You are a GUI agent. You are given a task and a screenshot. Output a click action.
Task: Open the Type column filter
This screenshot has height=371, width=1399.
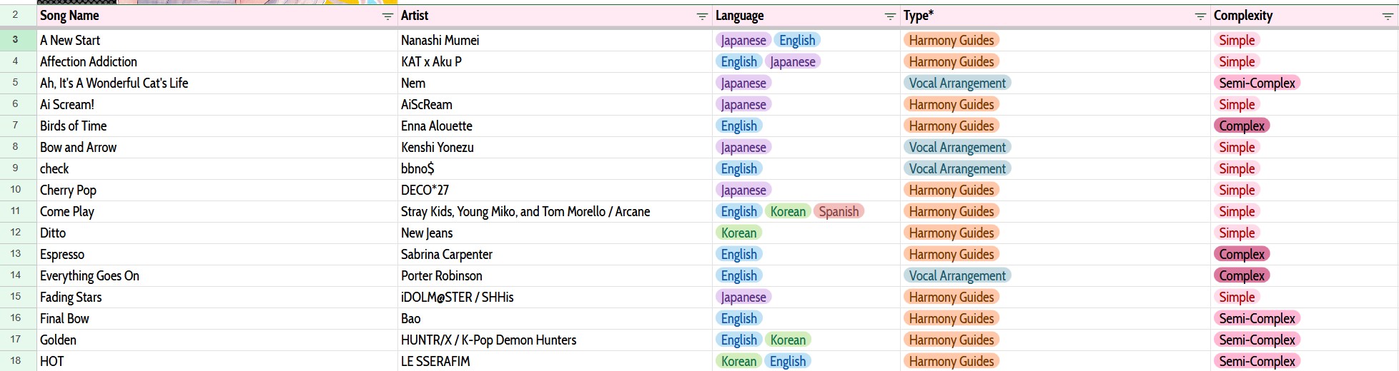click(x=1200, y=16)
